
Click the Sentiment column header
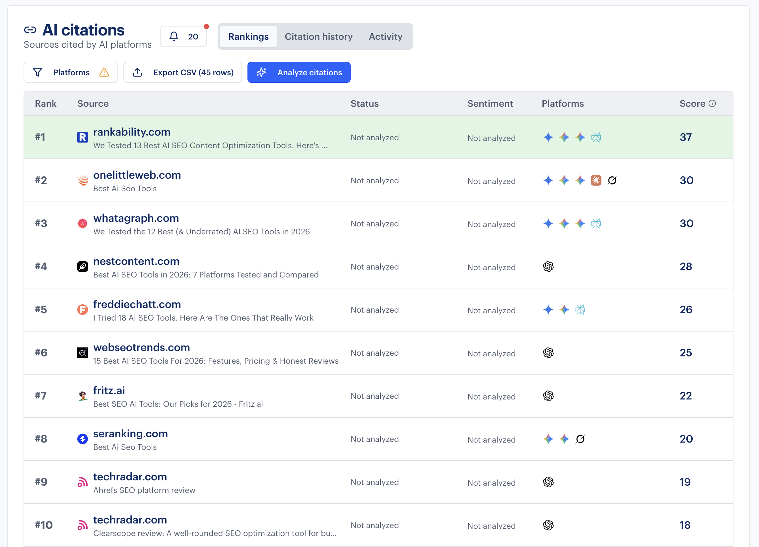[x=490, y=104]
